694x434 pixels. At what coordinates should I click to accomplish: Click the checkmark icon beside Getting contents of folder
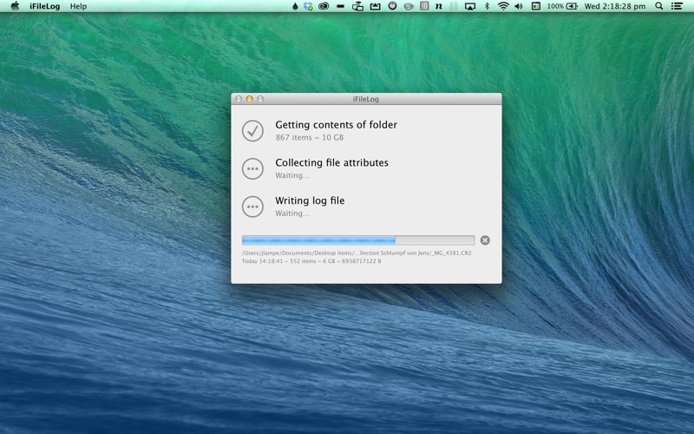(x=252, y=130)
